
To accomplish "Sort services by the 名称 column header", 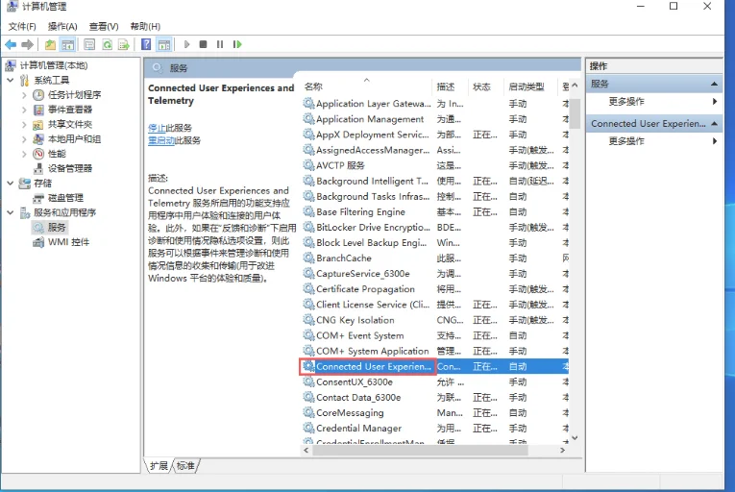I will click(x=314, y=86).
